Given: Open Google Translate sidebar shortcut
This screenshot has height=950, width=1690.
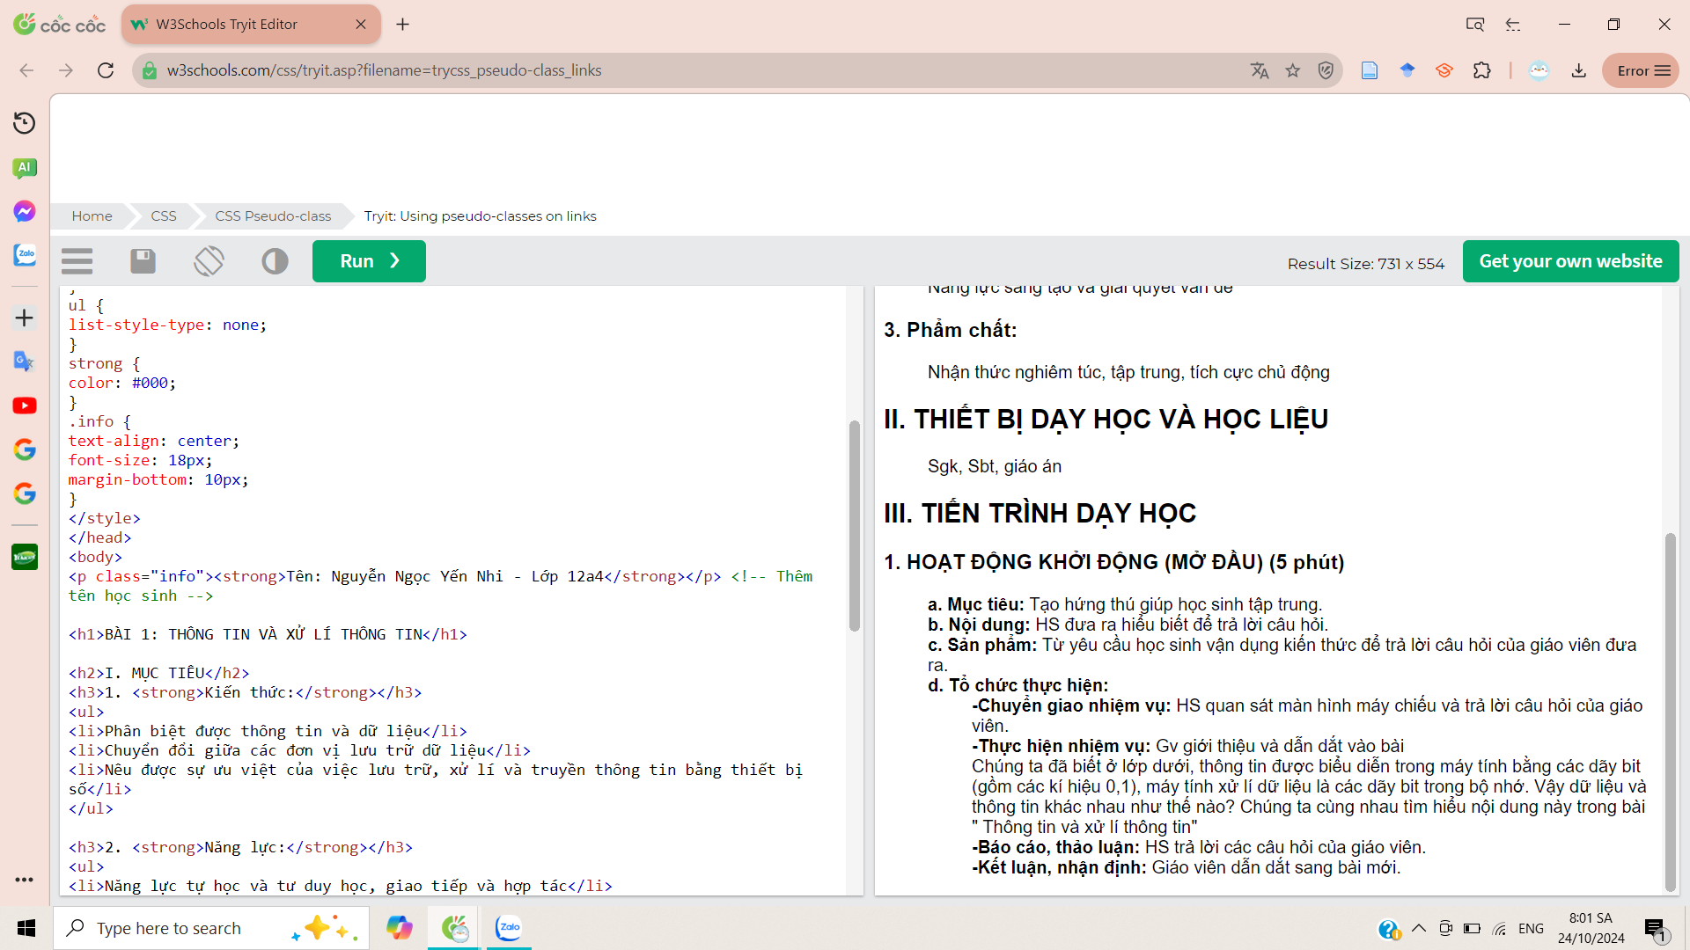Looking at the screenshot, I should pos(25,362).
